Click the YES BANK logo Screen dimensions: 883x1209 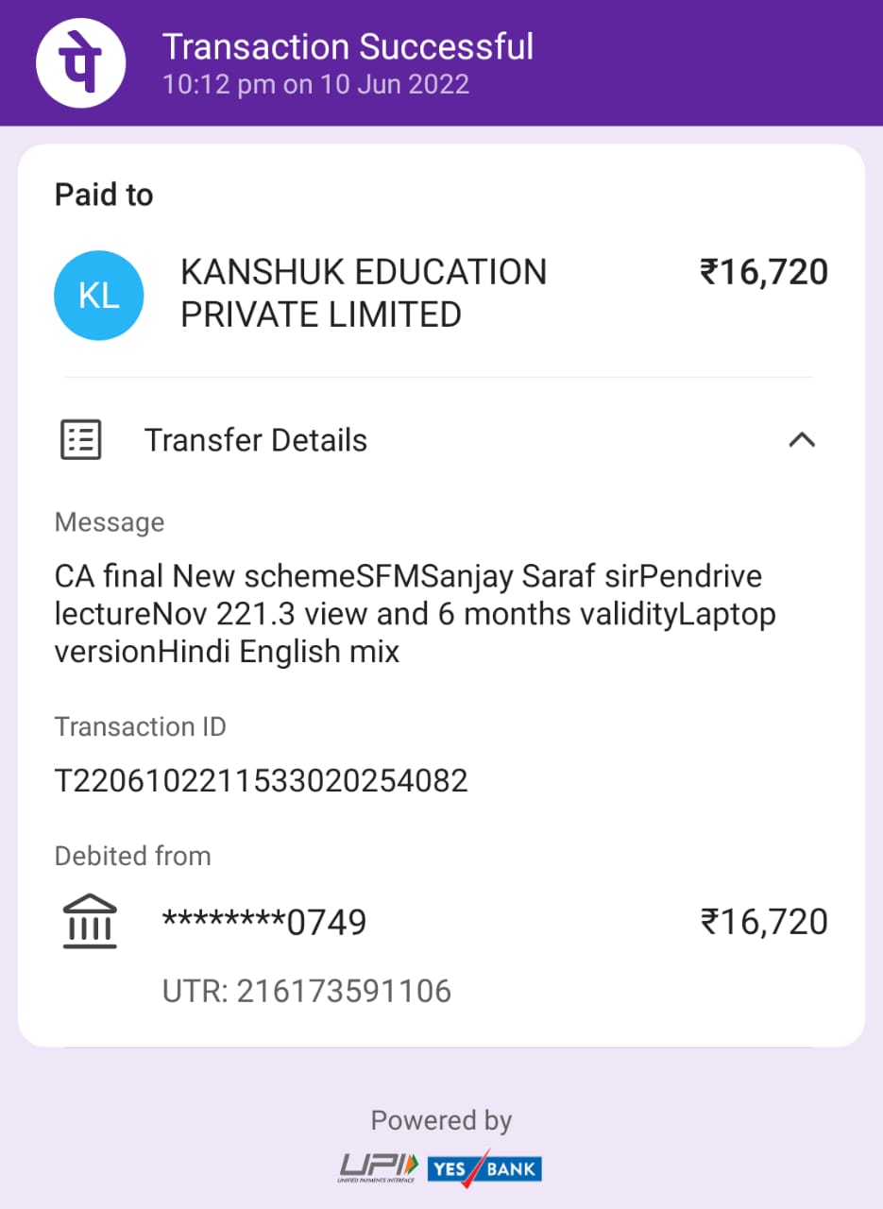tap(484, 1168)
